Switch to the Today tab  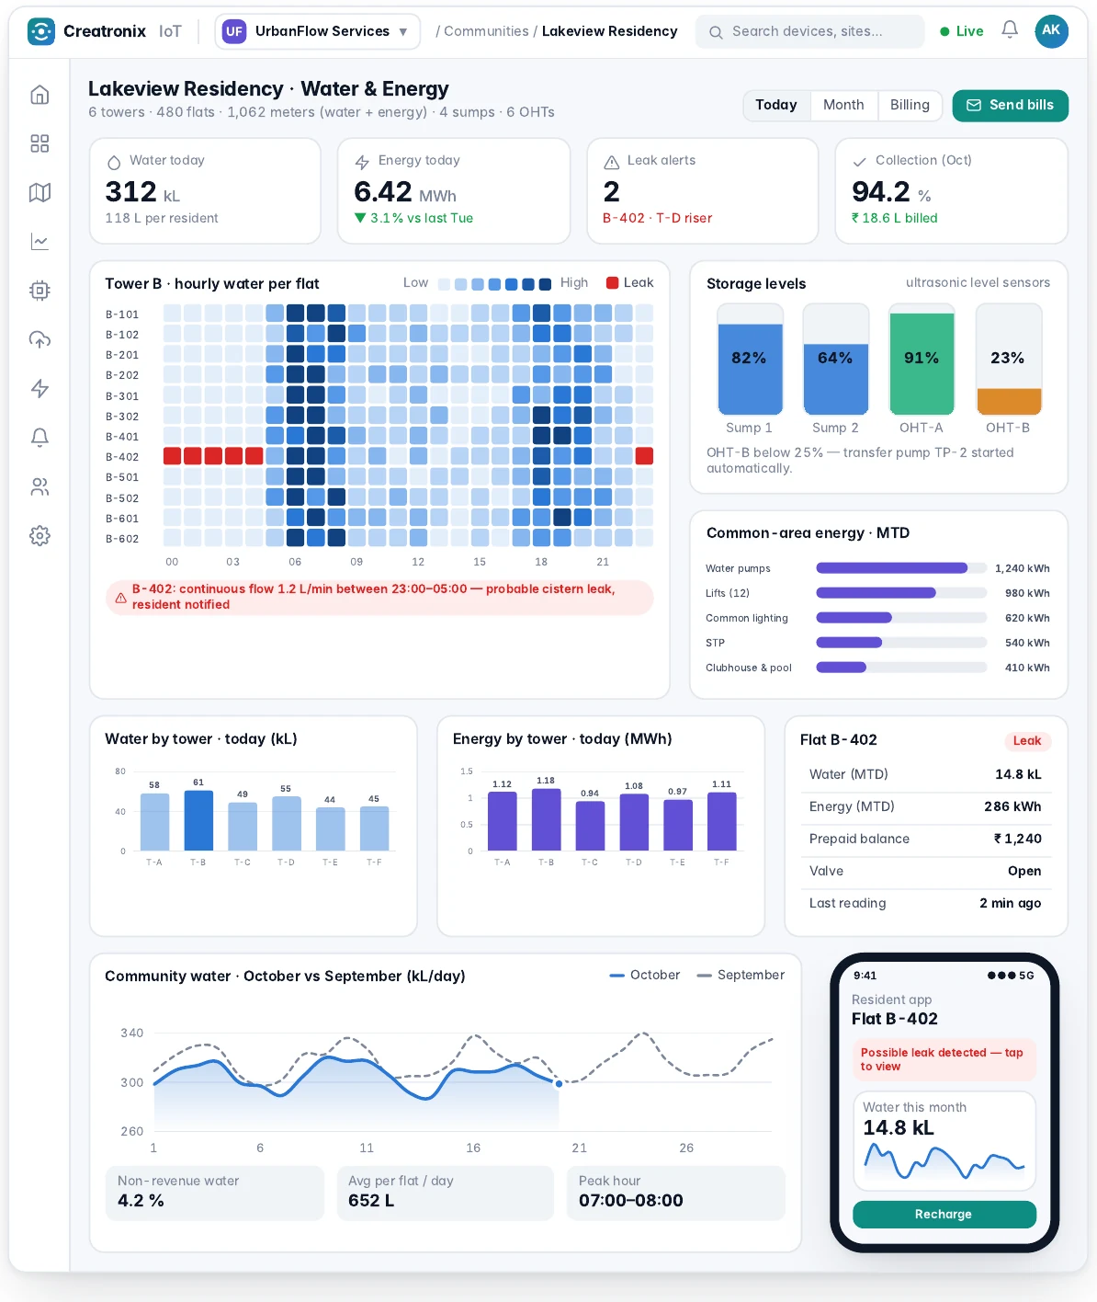coord(776,106)
